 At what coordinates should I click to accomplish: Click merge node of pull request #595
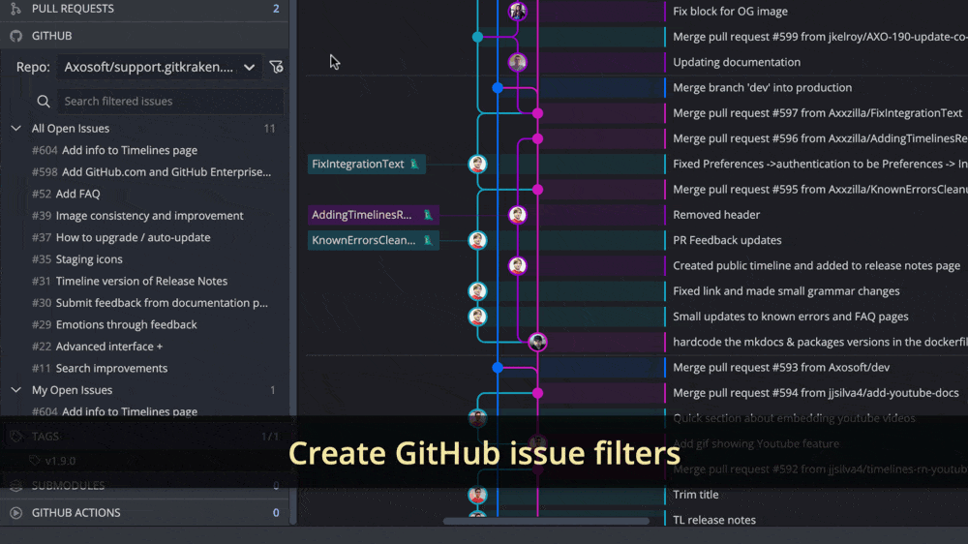click(x=537, y=190)
